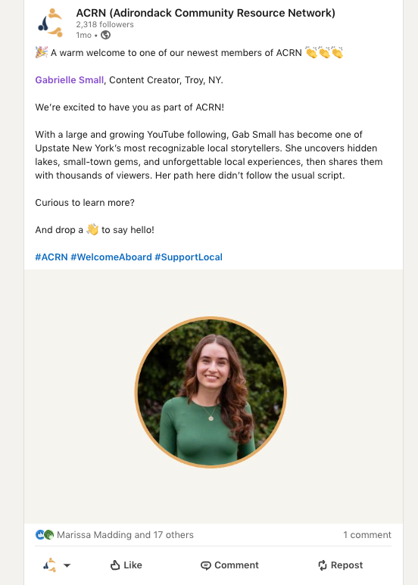This screenshot has height=585, width=418.
Task: Open the #SupportLocal hashtag
Action: 189,257
